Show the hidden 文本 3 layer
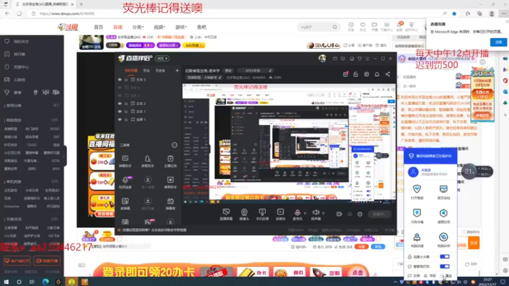 120,96
